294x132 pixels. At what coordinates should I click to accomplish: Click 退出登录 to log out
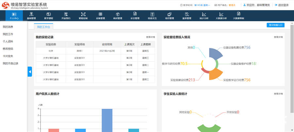[x=282, y=5]
